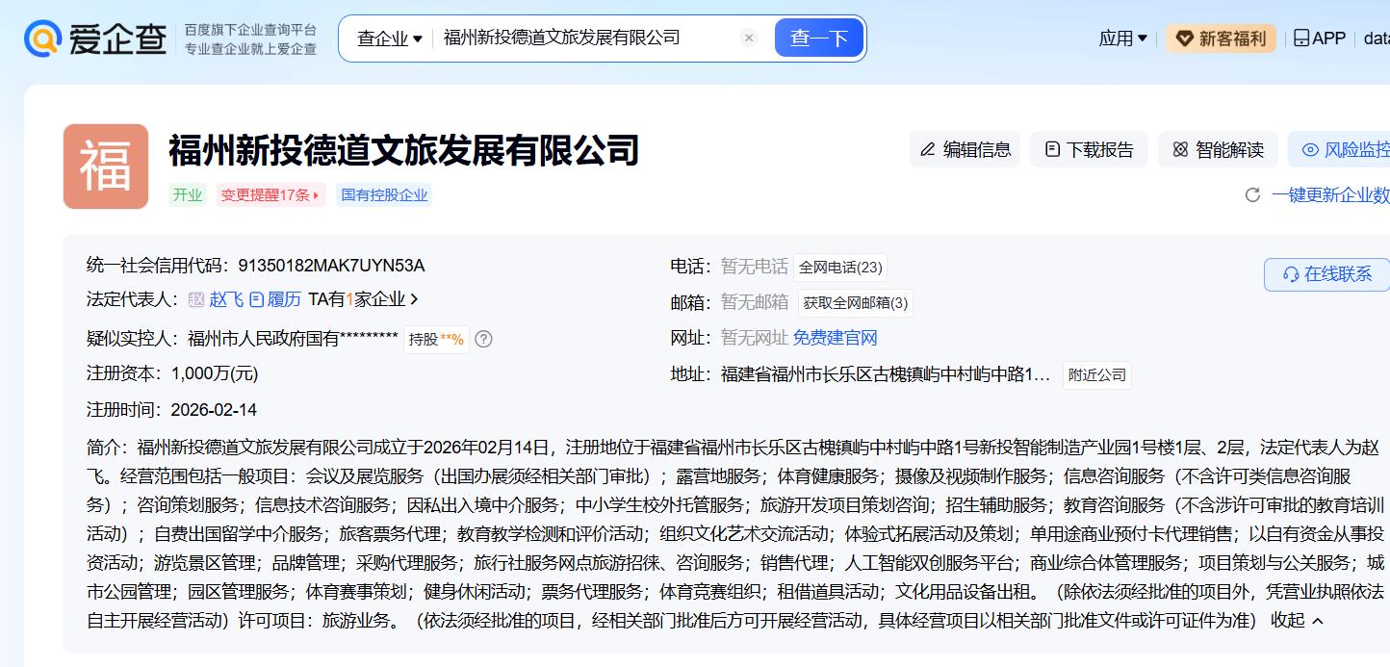Open the 查企业 search type dropdown

pos(390,38)
